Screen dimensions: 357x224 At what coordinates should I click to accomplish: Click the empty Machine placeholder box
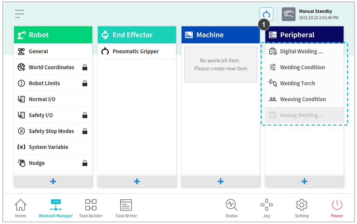click(x=221, y=65)
